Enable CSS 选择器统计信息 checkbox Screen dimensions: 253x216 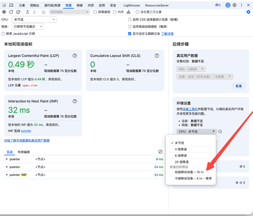130,19
